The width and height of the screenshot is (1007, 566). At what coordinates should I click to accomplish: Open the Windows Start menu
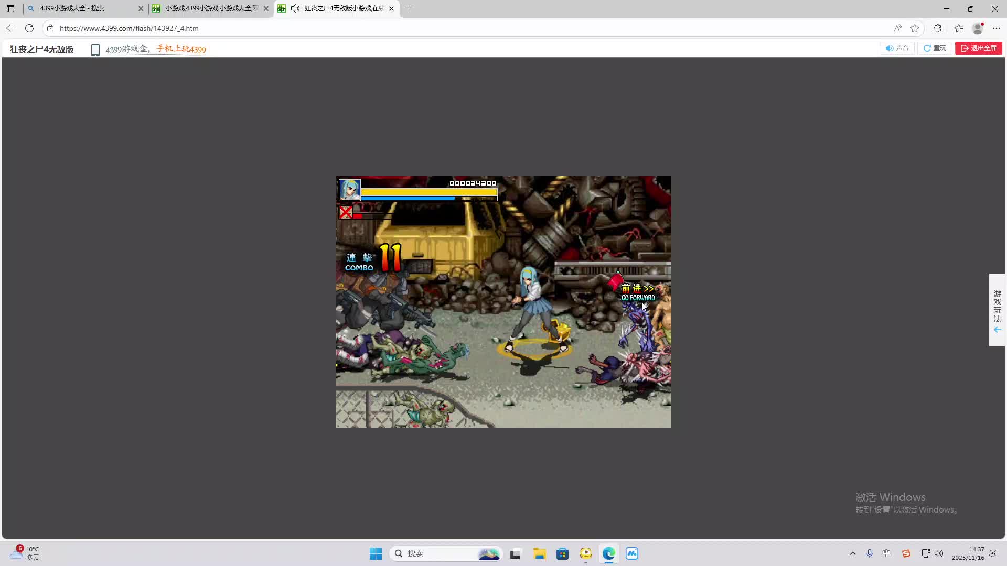point(376,553)
